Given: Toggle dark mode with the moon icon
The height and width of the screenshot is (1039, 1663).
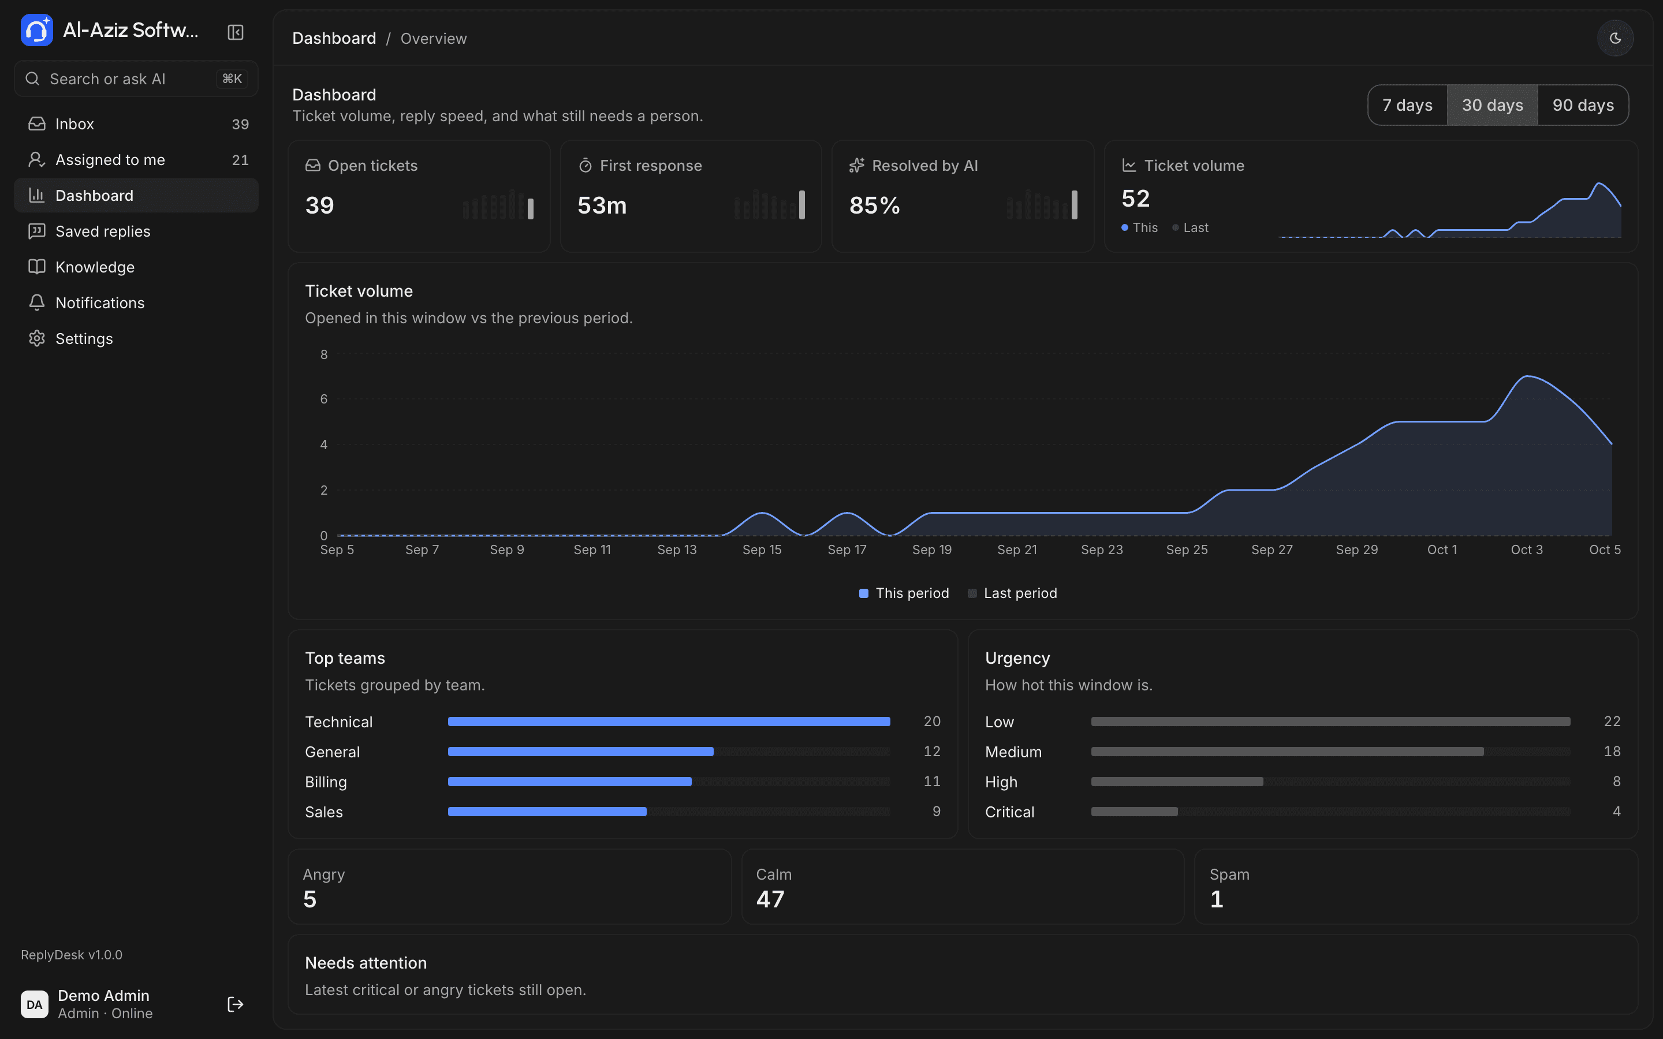Looking at the screenshot, I should click(x=1615, y=39).
